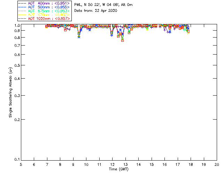This screenshot has height=178, width=223.
Task: Click the 0.2 y-axis tick label
Action: pyautogui.click(x=17, y=120)
